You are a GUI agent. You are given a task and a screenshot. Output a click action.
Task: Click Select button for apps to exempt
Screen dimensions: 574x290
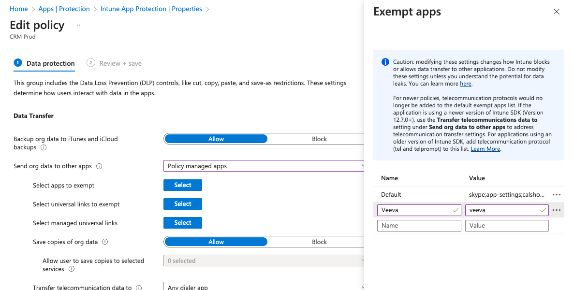tap(183, 185)
